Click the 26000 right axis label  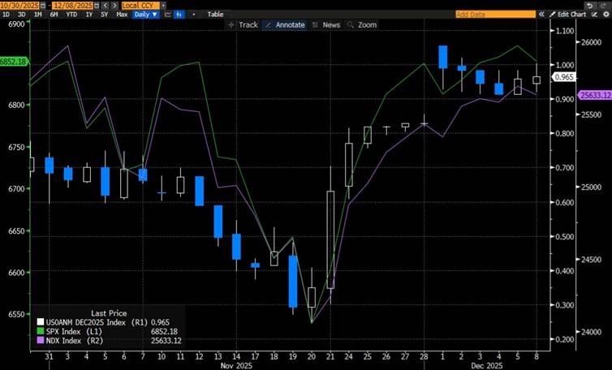click(x=592, y=42)
